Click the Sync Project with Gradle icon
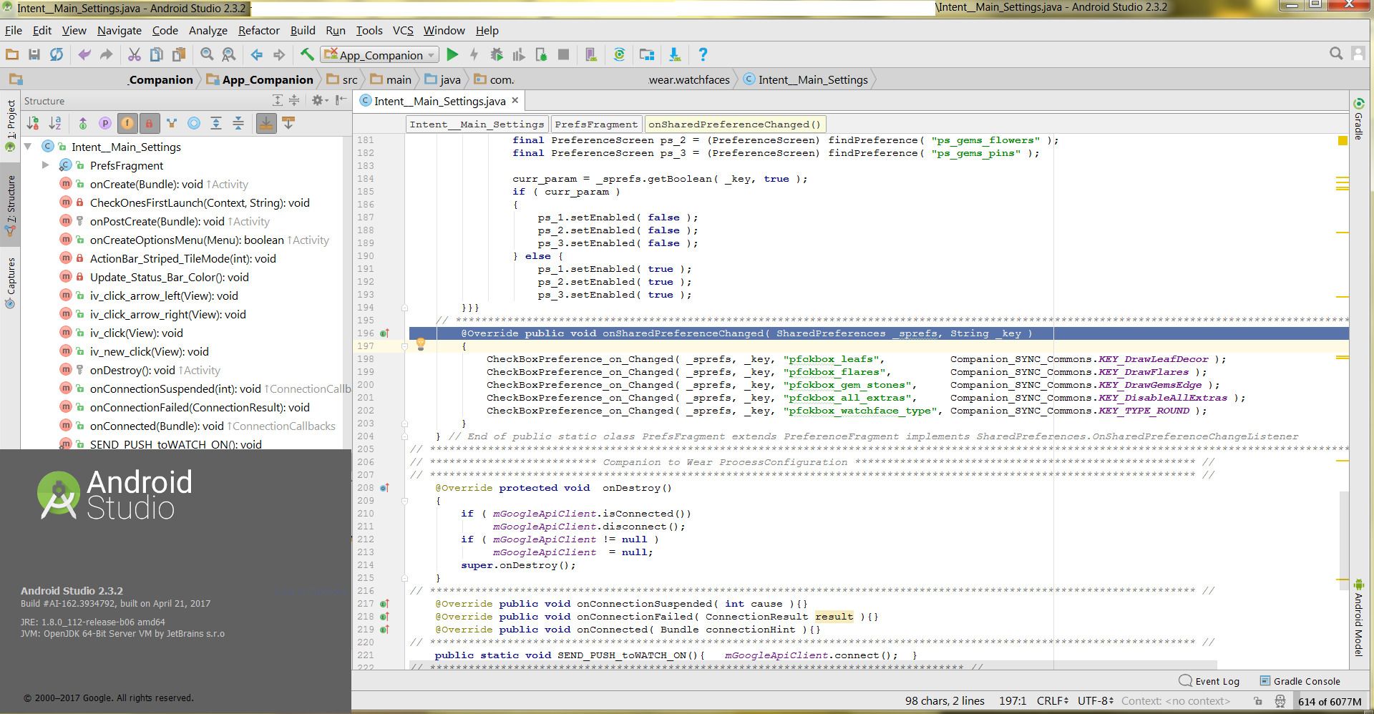The height and width of the screenshot is (714, 1374). pos(619,54)
